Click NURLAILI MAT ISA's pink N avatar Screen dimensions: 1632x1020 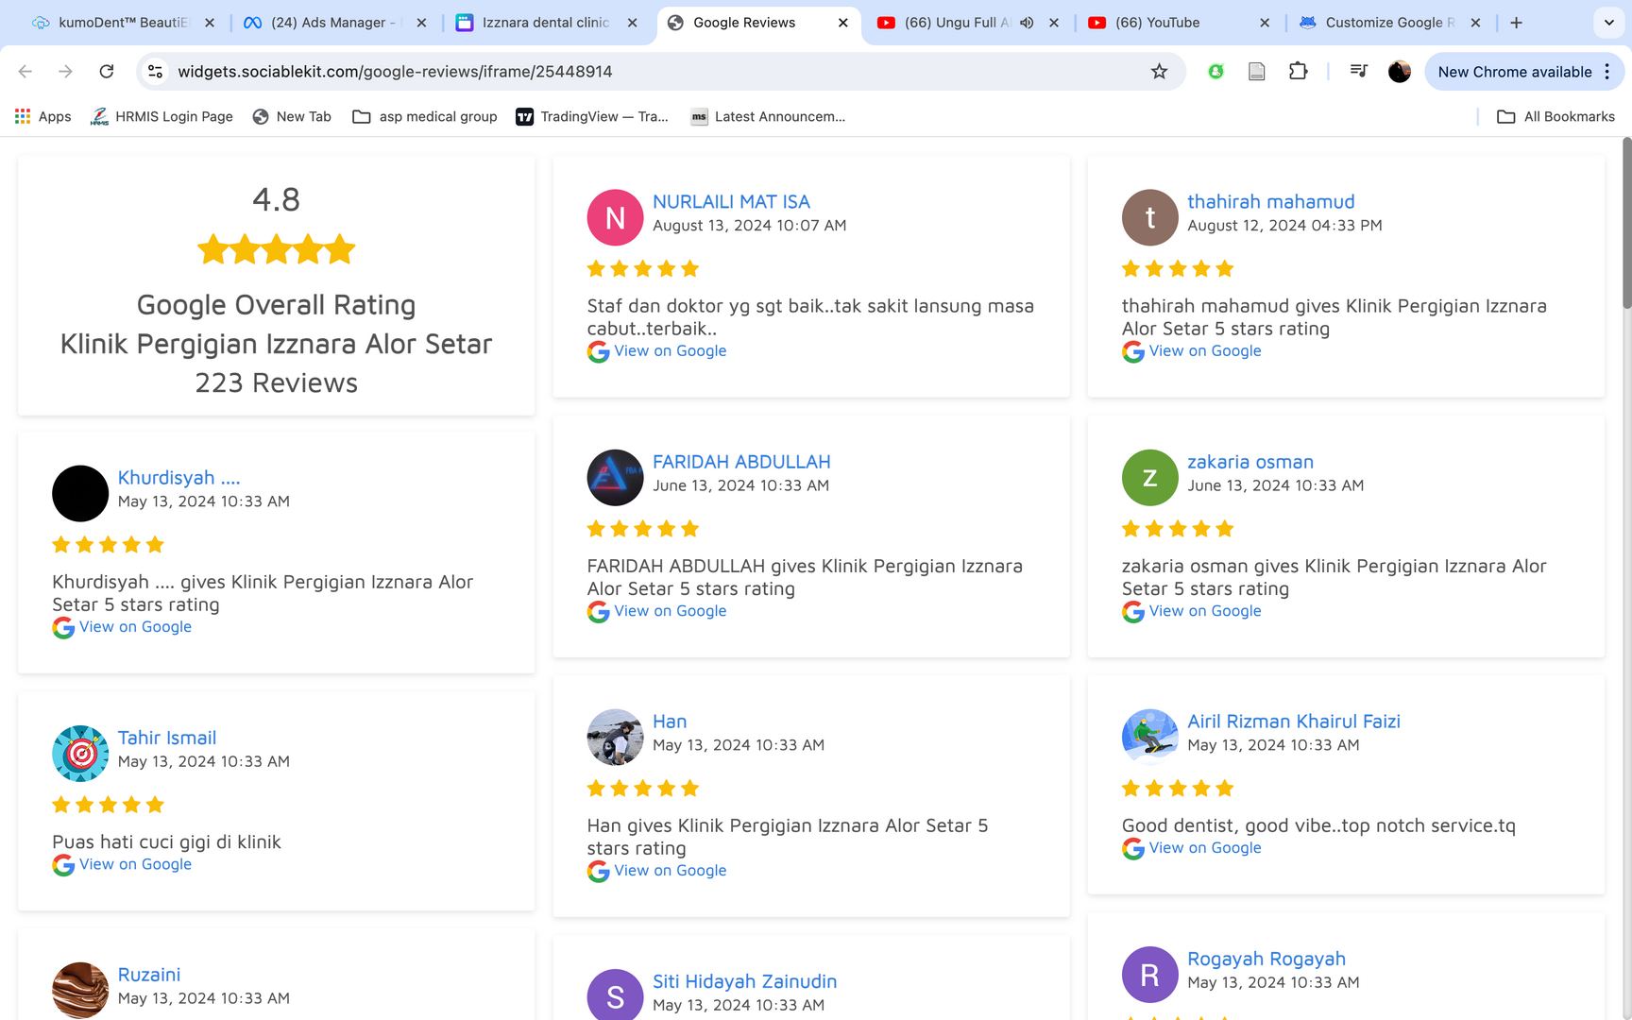tap(615, 217)
